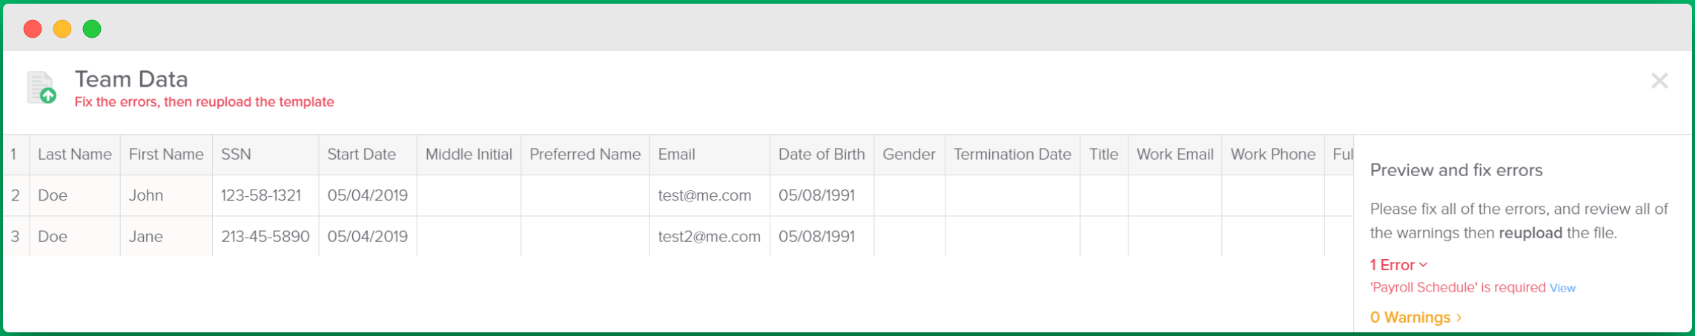Collapse the 1 Error section chevron

click(1423, 265)
